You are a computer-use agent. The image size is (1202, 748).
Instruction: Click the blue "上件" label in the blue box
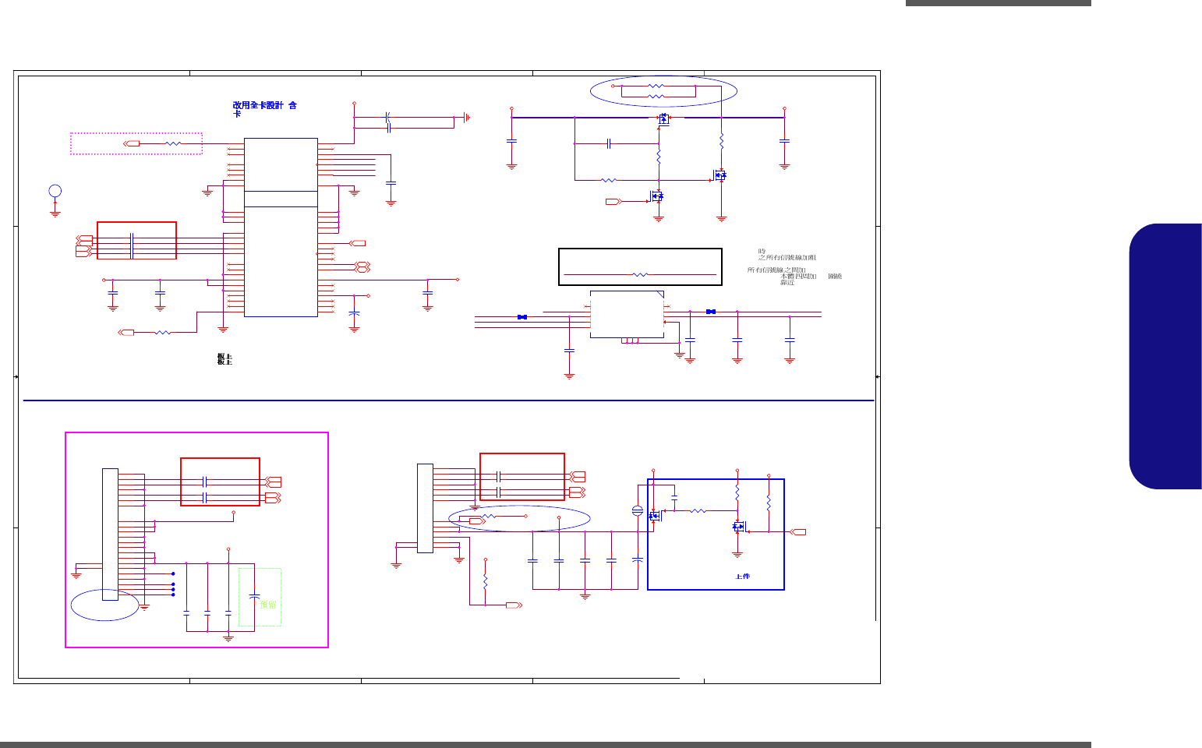point(742,577)
